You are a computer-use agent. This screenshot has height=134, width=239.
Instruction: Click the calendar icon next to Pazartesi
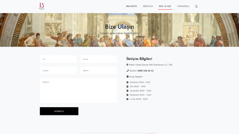[127, 82]
